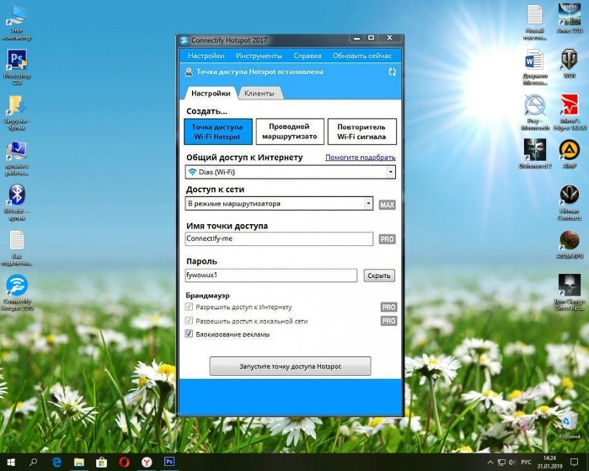Select the Recycle Bin icon
The height and width of the screenshot is (471, 589).
[570, 425]
